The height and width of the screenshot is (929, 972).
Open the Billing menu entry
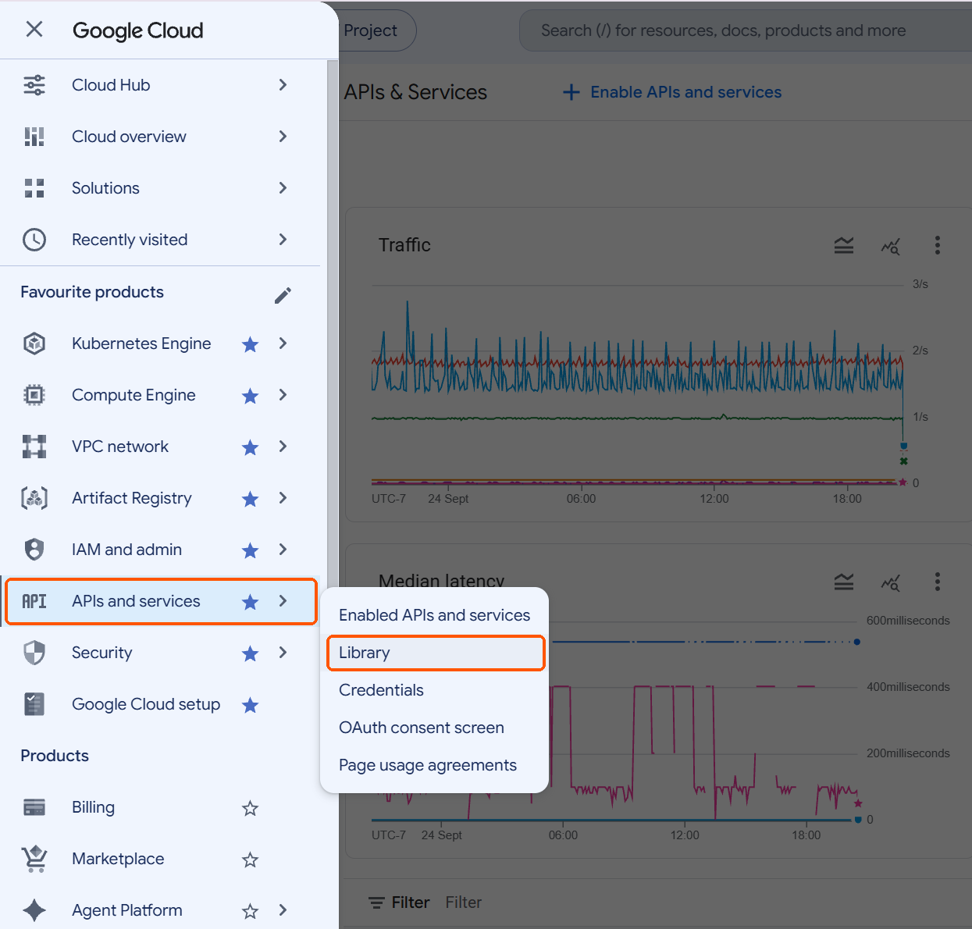tap(160, 807)
